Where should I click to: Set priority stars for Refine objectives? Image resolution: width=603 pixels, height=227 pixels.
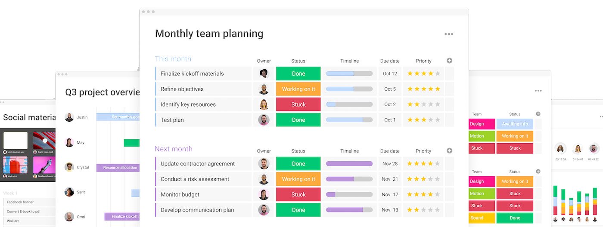coord(424,89)
